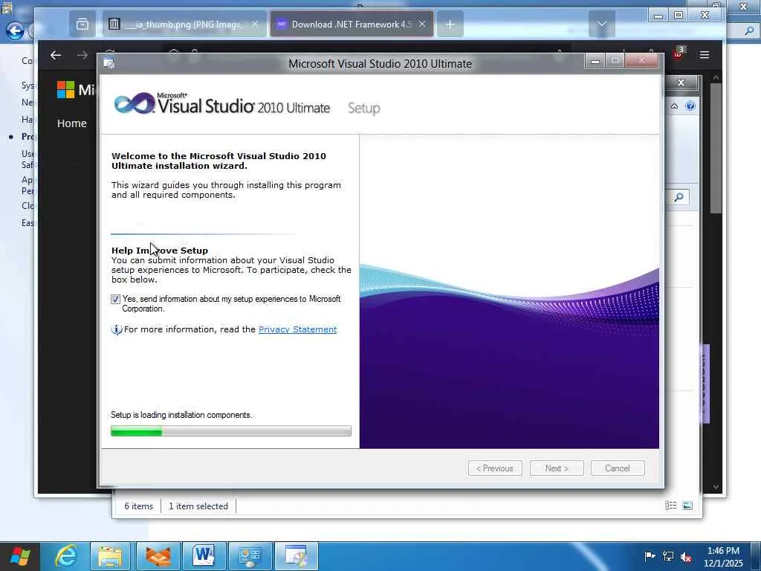Click the Next button in Setup

557,468
